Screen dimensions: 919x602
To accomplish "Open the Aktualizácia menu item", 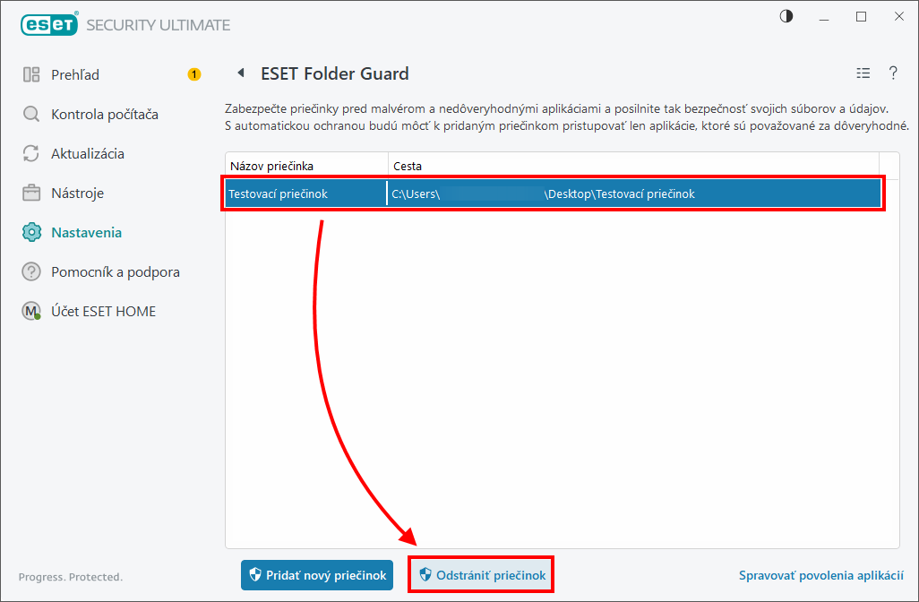I will pos(87,153).
